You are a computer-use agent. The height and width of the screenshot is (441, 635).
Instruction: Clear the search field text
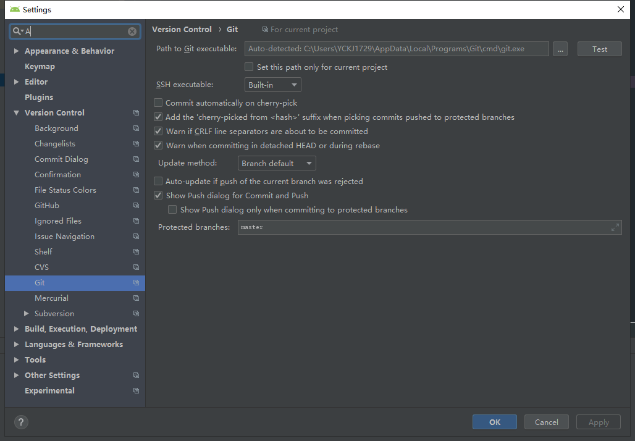click(x=132, y=31)
